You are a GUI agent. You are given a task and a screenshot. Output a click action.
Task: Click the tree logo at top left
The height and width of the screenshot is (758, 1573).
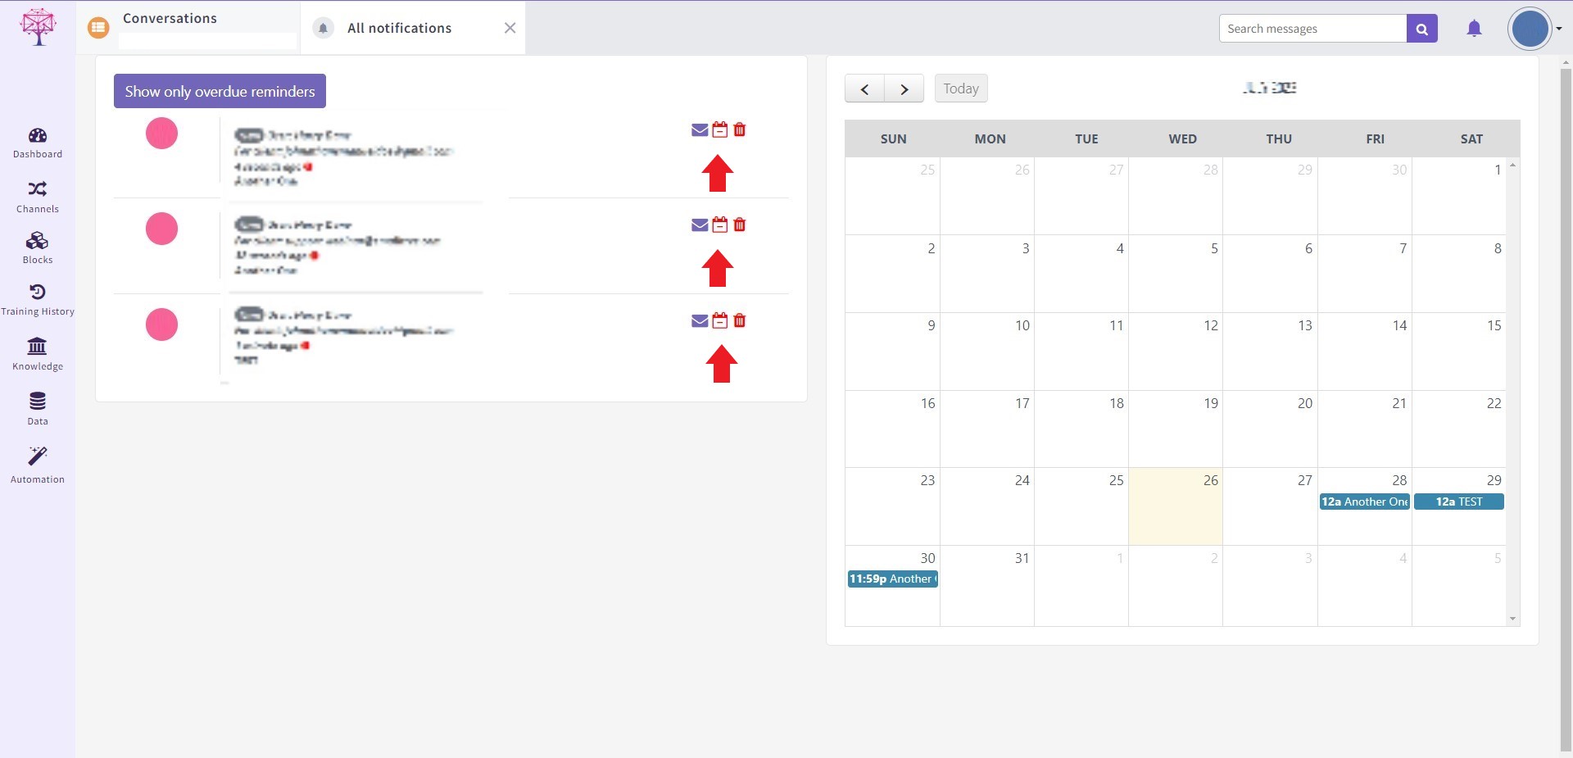pyautogui.click(x=38, y=27)
